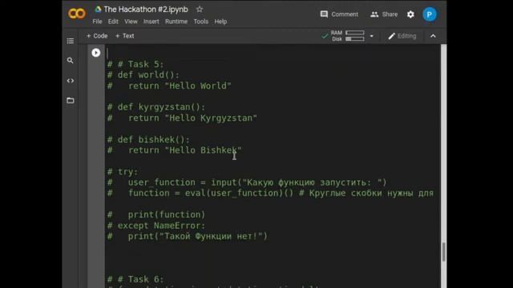Click the 'print(function)' line
513x288 pixels.
pos(156,215)
